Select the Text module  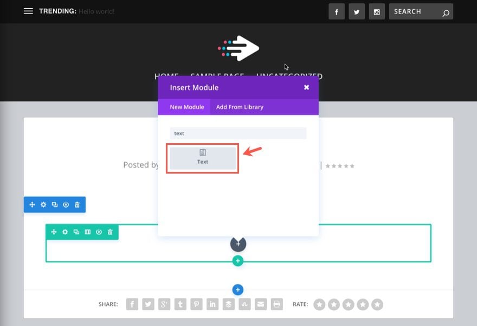click(203, 158)
